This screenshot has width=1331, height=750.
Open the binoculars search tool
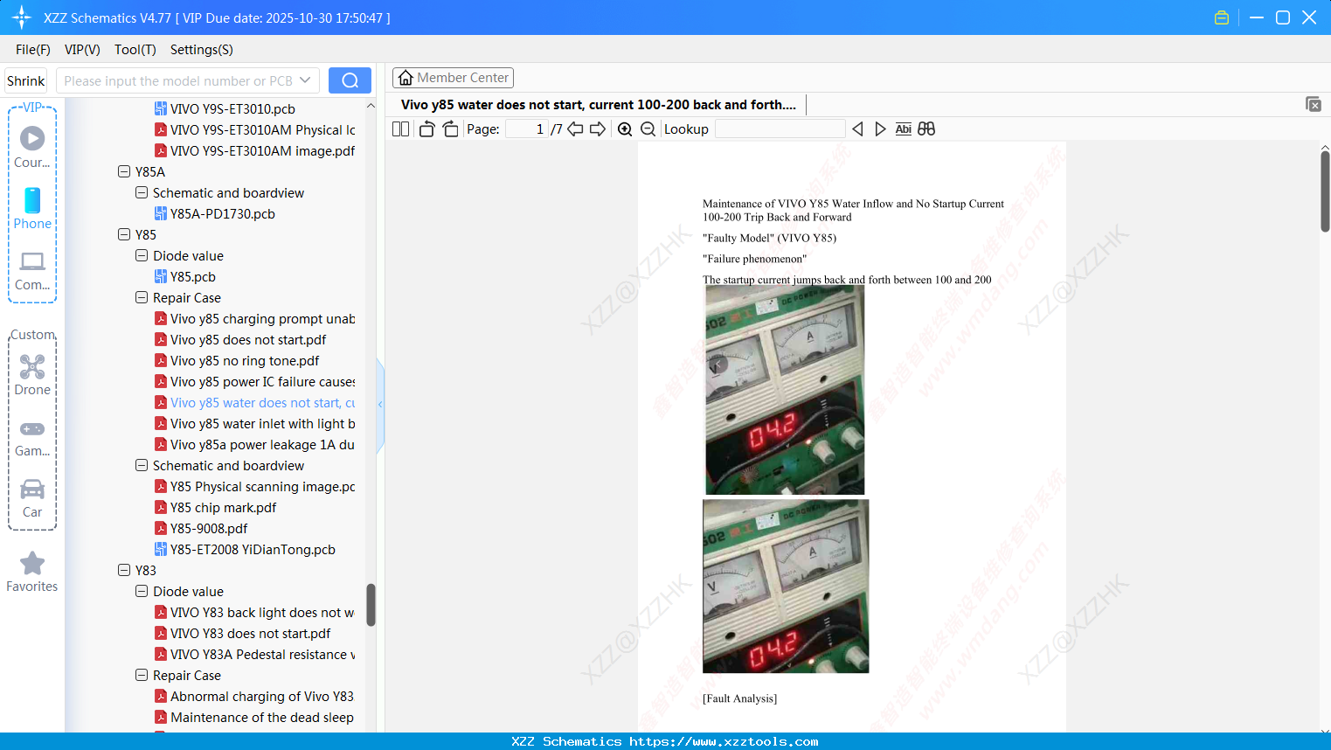(x=926, y=128)
